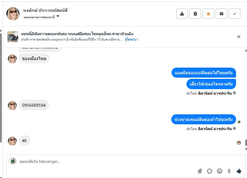Attach a file with paperclip icon
Viewport: 247px width, 178px height.
[200, 171]
